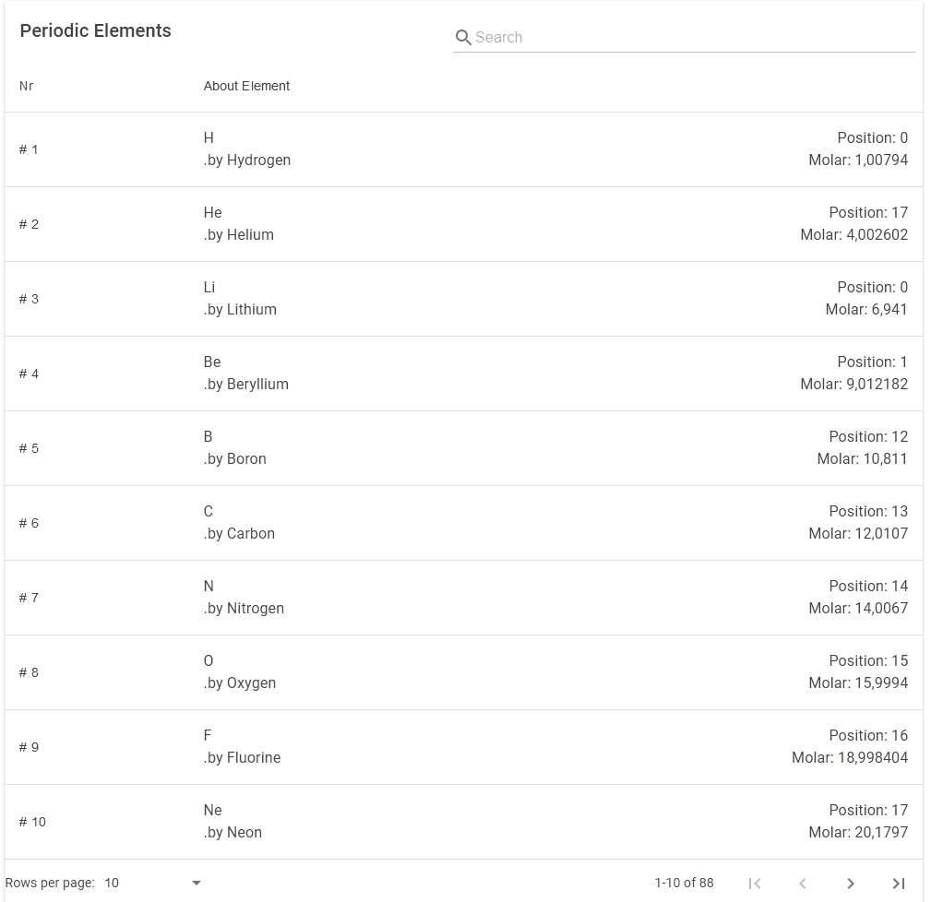This screenshot has width=931, height=902.
Task: Go to the previous page
Action: coord(803,883)
